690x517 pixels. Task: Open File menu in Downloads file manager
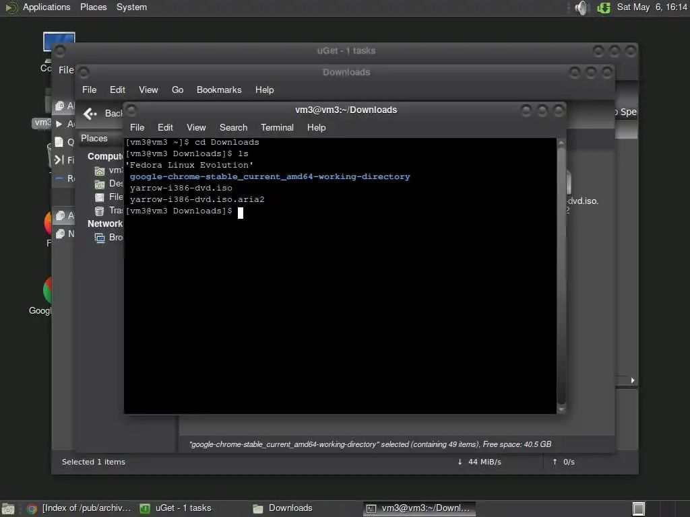point(89,90)
